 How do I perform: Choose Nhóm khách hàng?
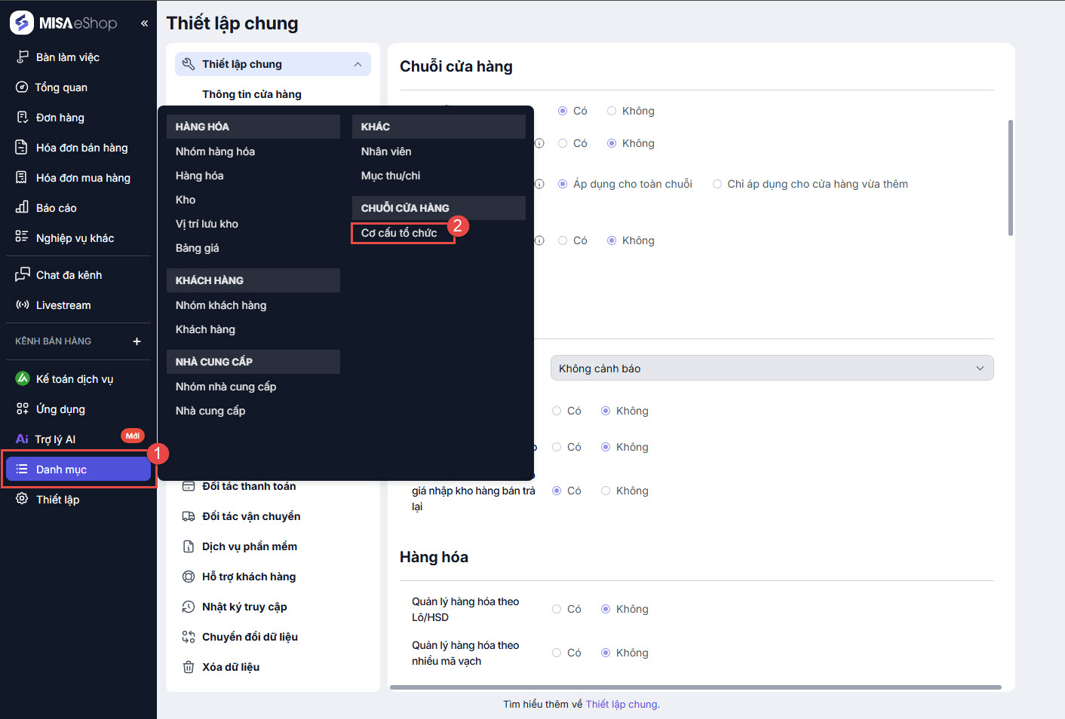221,305
